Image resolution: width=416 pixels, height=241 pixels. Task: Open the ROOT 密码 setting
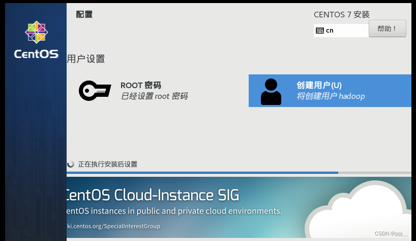point(133,91)
